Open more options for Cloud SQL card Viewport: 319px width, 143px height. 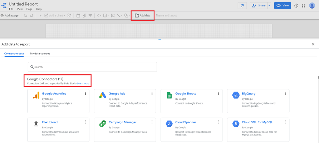coord(285,122)
